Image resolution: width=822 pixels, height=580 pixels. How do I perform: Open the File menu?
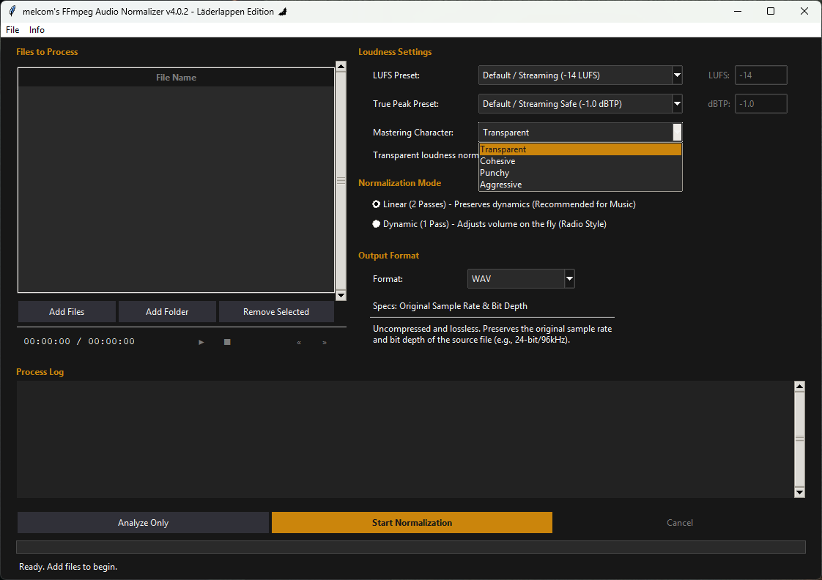[x=12, y=30]
